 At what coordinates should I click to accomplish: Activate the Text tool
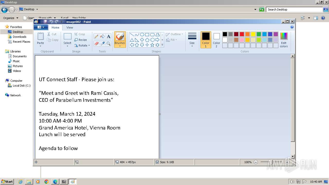(x=108, y=36)
